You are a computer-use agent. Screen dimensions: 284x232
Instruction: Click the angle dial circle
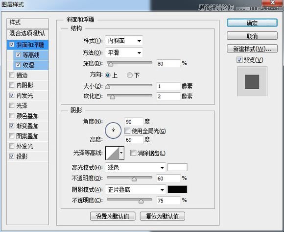tap(113, 130)
